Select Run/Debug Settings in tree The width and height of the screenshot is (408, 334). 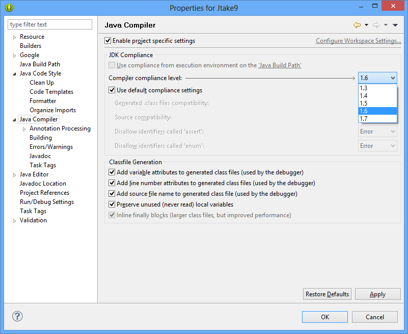tap(47, 202)
